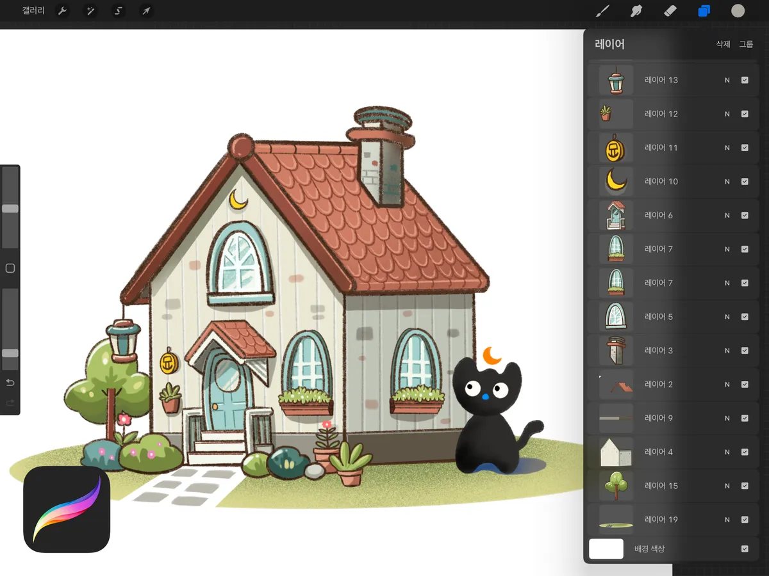The image size is (769, 576).
Task: Select the Smudge finger tool
Action: (636, 11)
